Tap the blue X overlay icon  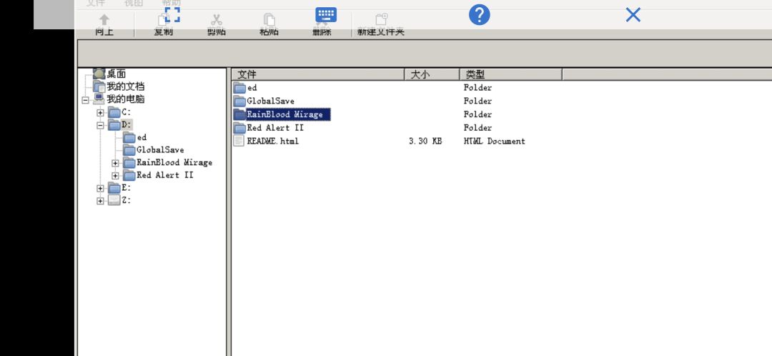[633, 15]
